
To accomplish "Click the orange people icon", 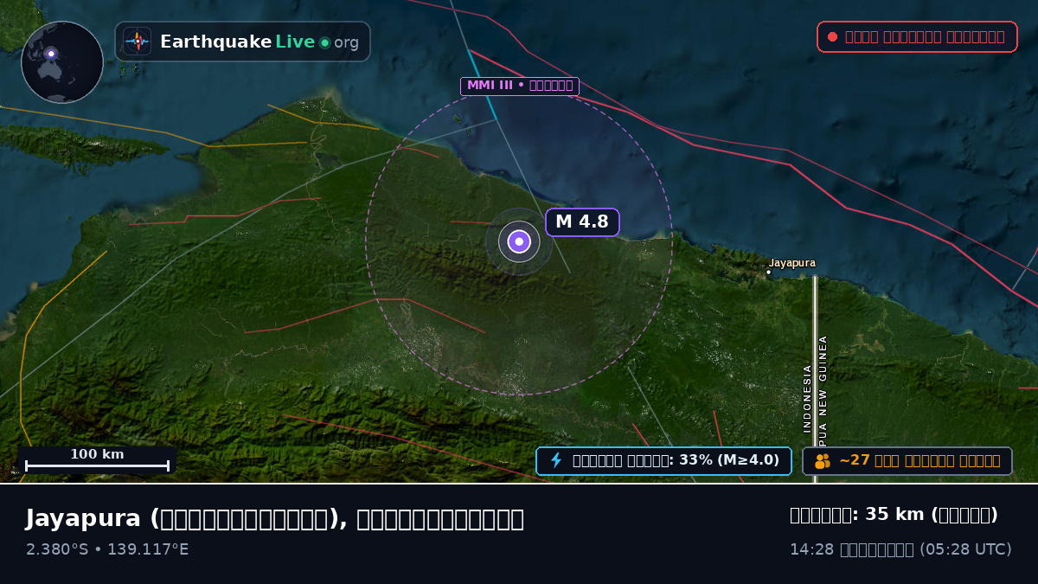I will [x=822, y=461].
